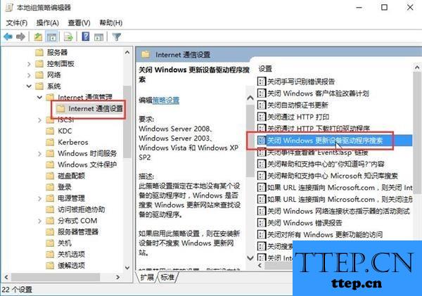Expand the 控制面板 tree node
422x296 pixels.
point(29,64)
